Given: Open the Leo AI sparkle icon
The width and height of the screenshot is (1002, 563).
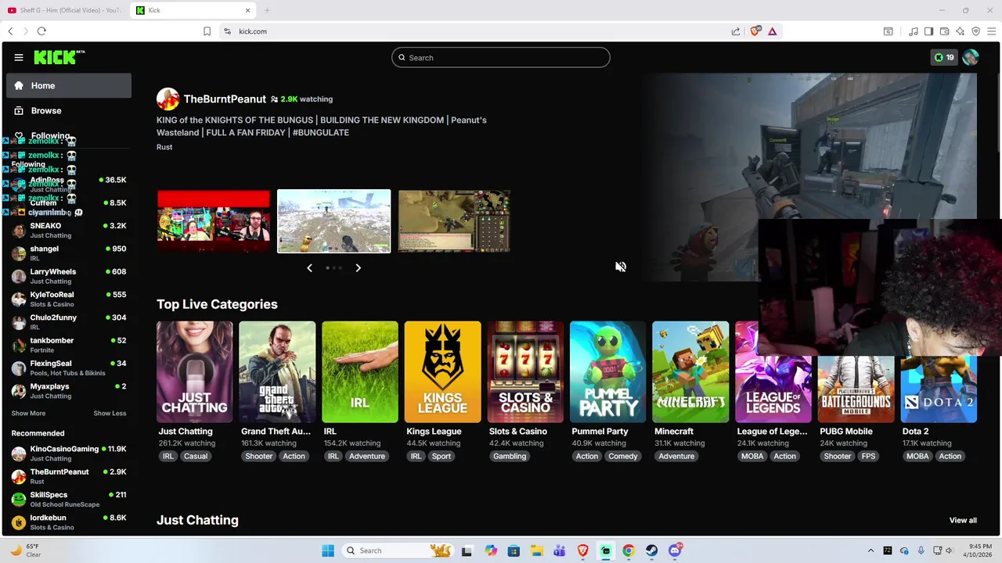Looking at the screenshot, I should click(x=961, y=31).
